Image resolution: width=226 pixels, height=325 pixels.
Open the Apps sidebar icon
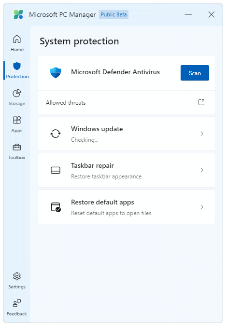click(17, 120)
